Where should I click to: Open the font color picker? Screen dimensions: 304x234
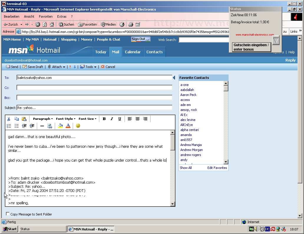(x=68, y=126)
